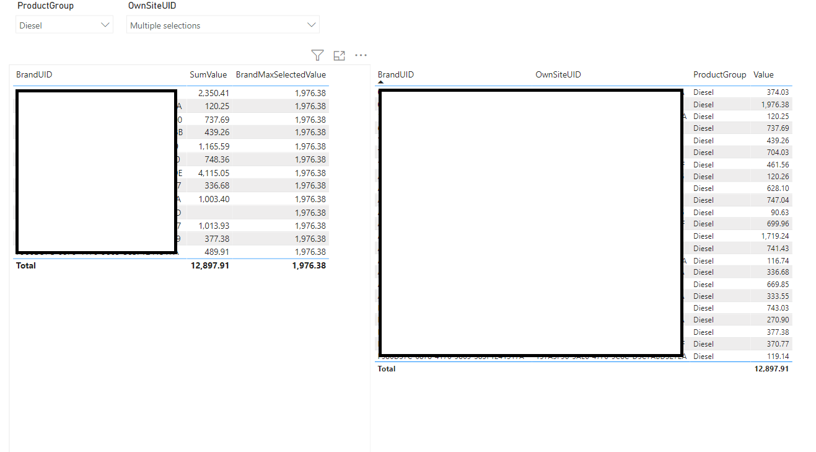
Task: Toggle the sort arrow under the right BrandUID header
Action: pyautogui.click(x=380, y=82)
